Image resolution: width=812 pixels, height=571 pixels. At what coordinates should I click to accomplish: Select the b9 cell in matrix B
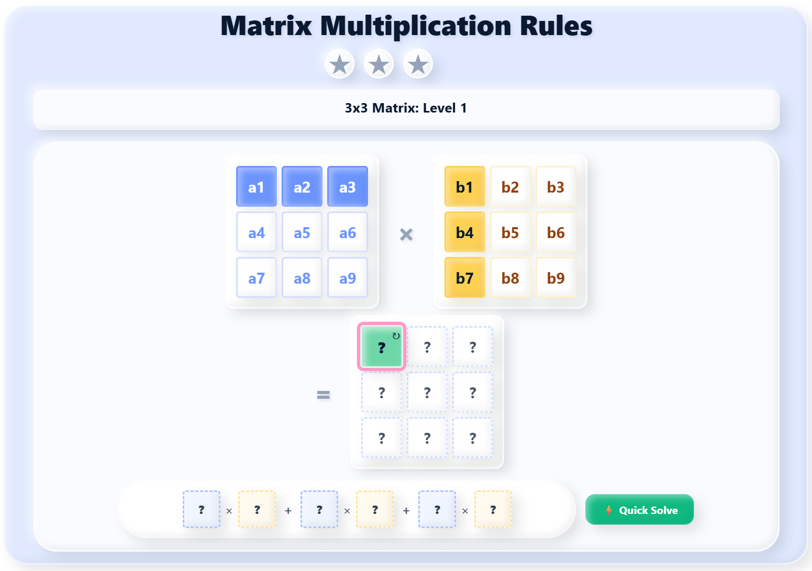[x=555, y=277]
